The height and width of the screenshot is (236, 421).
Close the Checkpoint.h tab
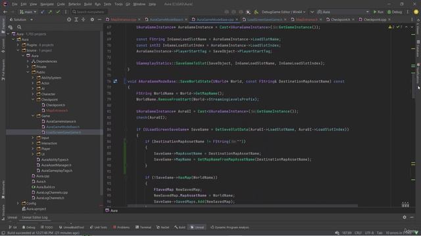click(353, 20)
